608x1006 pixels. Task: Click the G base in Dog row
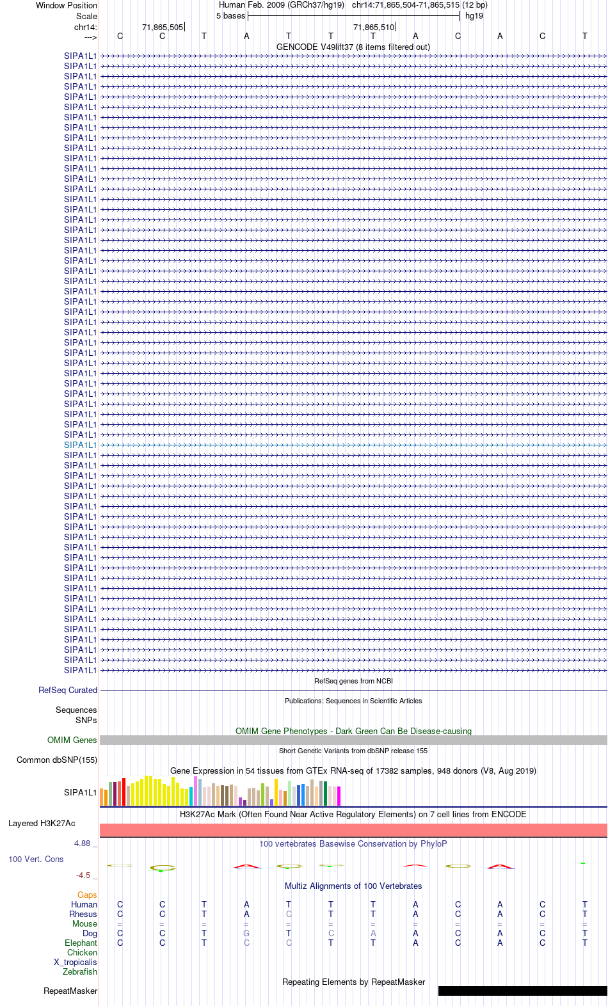click(246, 933)
